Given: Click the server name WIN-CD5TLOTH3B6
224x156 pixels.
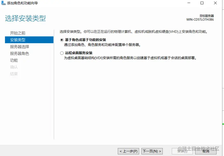Looking at the screenshot, I should 200,20.
